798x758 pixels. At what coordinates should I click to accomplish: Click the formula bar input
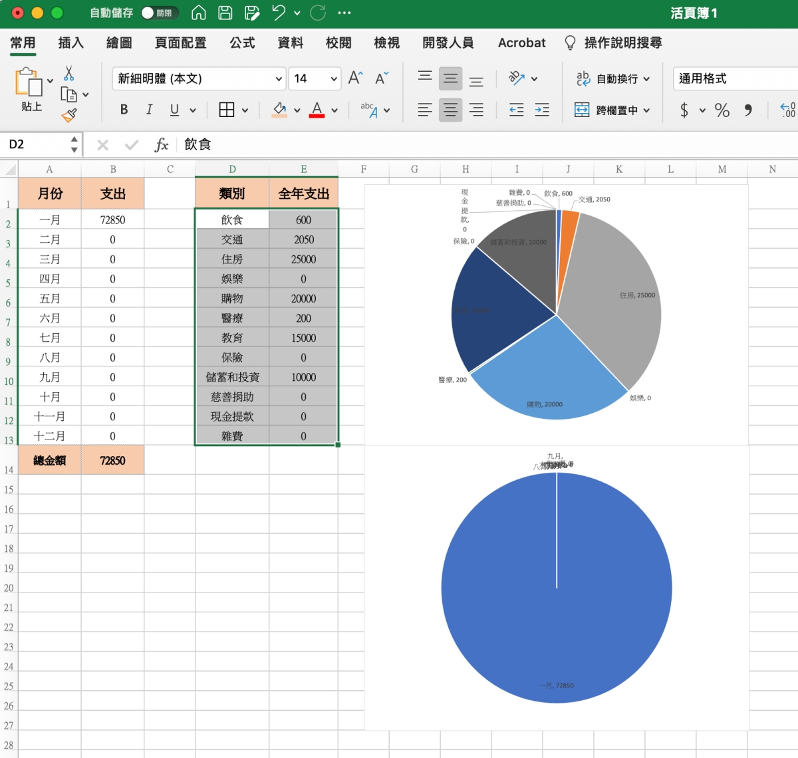(x=489, y=144)
